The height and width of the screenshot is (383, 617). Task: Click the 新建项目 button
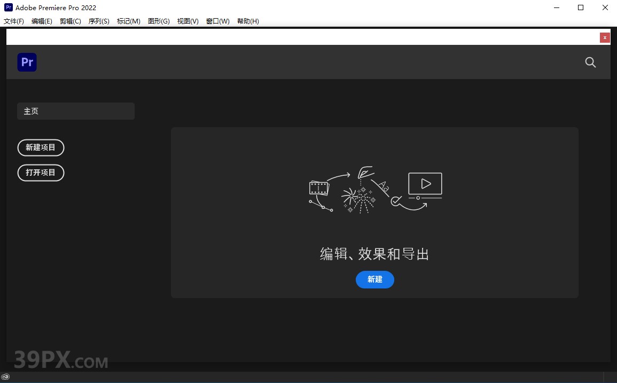(x=41, y=147)
